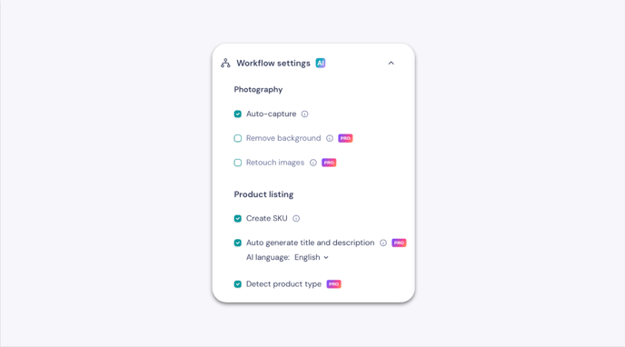Enable the Retouch images checkbox
Viewport: 625px width, 347px height.
(x=238, y=163)
